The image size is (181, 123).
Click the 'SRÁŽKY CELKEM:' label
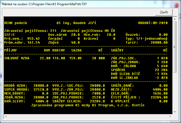67,101
